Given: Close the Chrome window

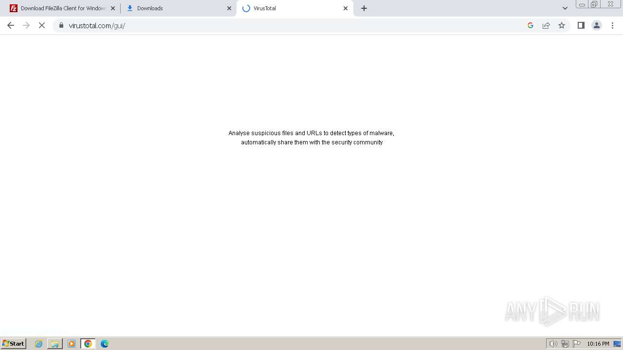Looking at the screenshot, I should pos(610,4).
